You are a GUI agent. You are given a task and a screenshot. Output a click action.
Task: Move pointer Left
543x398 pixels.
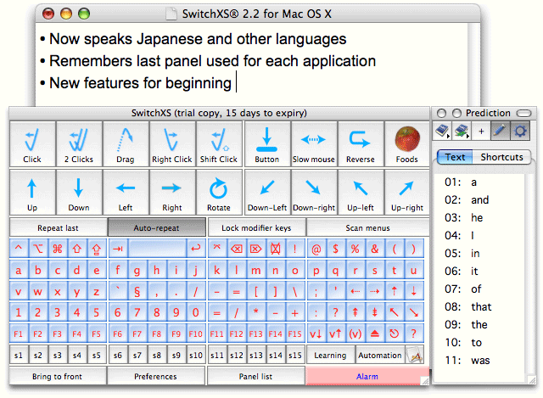tap(126, 193)
